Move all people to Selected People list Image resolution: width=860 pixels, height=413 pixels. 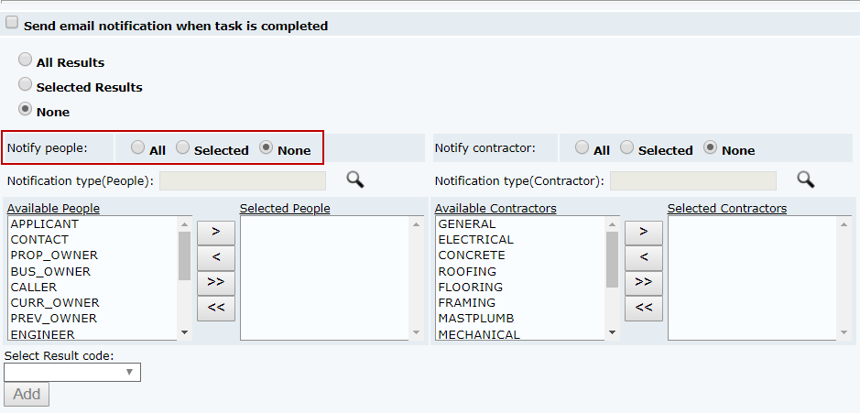215,282
